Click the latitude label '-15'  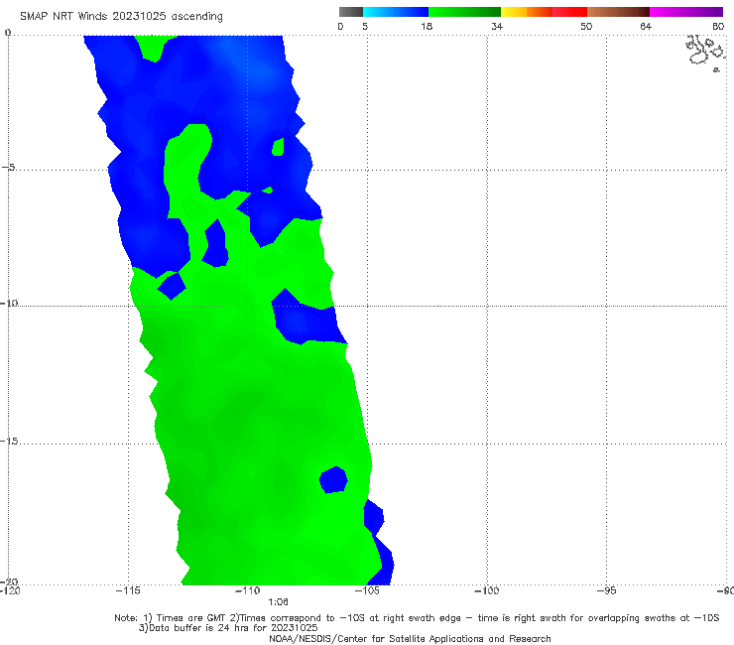click(x=8, y=441)
